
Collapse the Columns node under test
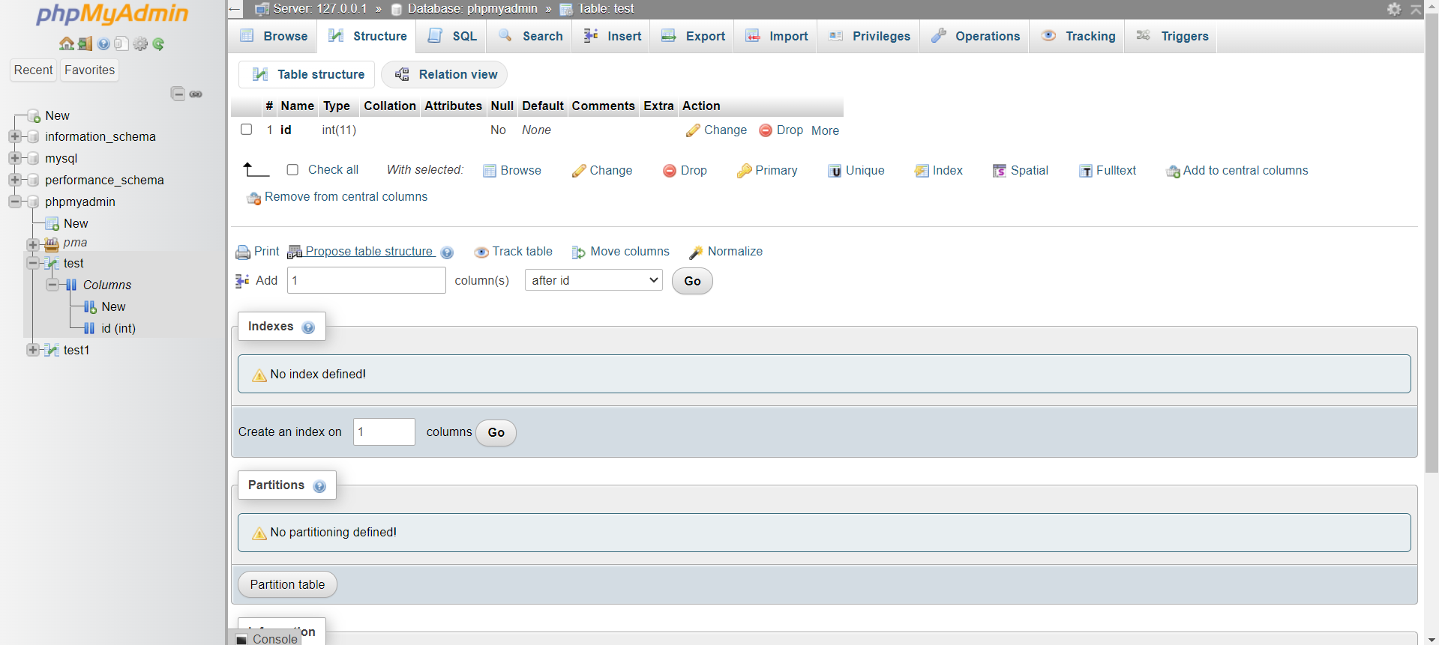[52, 285]
